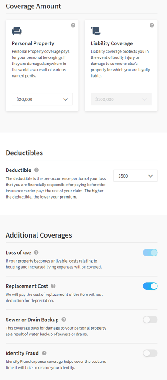
Task: Toggle the Loss of use switch
Action: coord(150,252)
